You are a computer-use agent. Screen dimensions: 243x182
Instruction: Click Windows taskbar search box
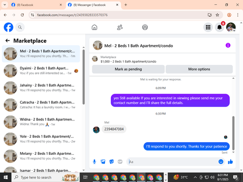(x=46, y=177)
